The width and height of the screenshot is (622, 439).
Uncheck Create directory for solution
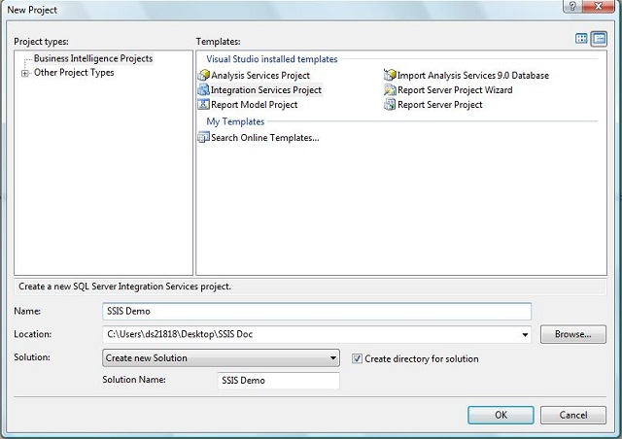(357, 358)
